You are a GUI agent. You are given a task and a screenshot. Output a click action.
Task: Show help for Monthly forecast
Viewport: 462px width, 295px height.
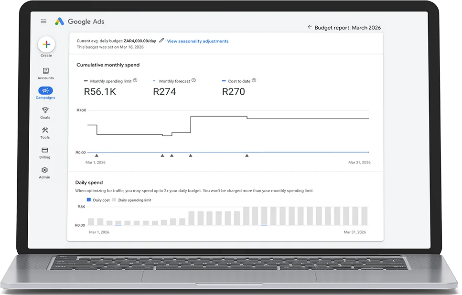pos(193,80)
